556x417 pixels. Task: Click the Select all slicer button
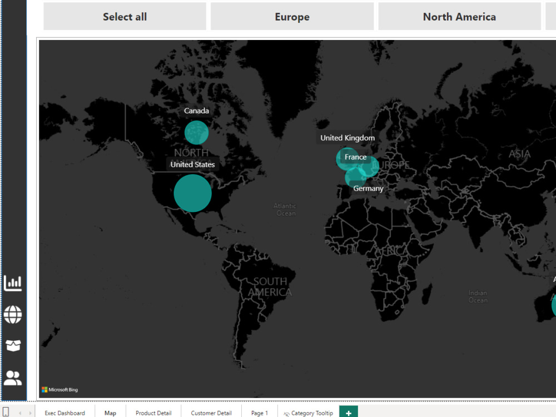tap(125, 16)
